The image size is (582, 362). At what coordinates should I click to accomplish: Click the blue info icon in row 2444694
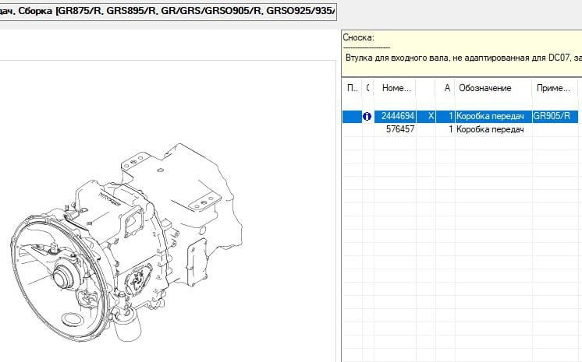click(x=367, y=117)
